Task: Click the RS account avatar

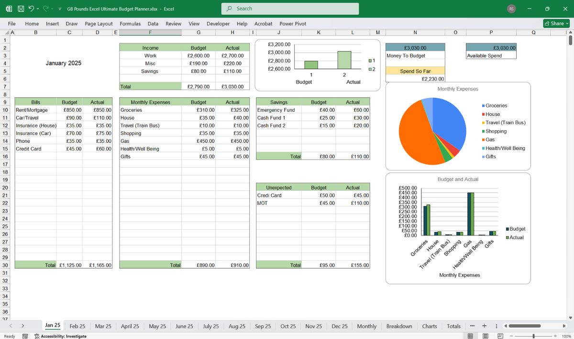Action: coord(511,9)
